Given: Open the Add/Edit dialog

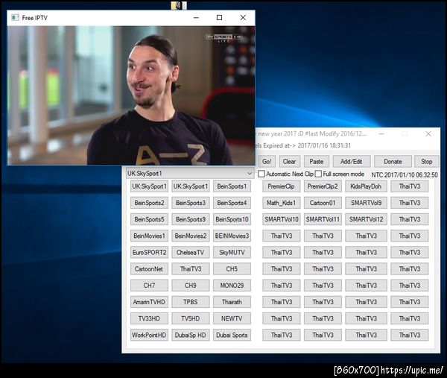Looking at the screenshot, I should tap(352, 162).
